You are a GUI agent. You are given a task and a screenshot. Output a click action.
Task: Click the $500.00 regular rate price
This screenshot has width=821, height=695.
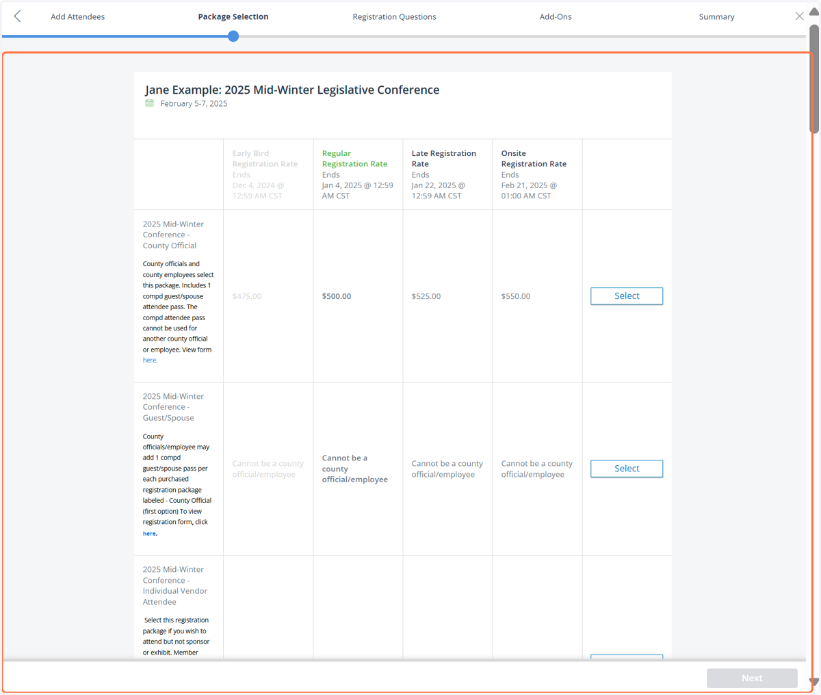pyautogui.click(x=337, y=296)
